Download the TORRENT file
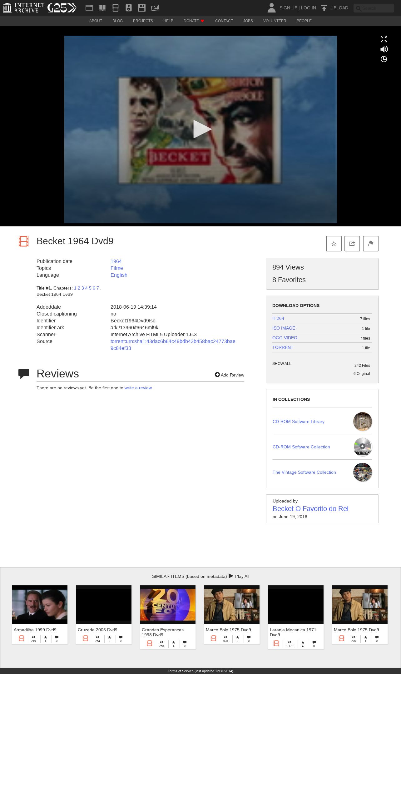 click(283, 347)
